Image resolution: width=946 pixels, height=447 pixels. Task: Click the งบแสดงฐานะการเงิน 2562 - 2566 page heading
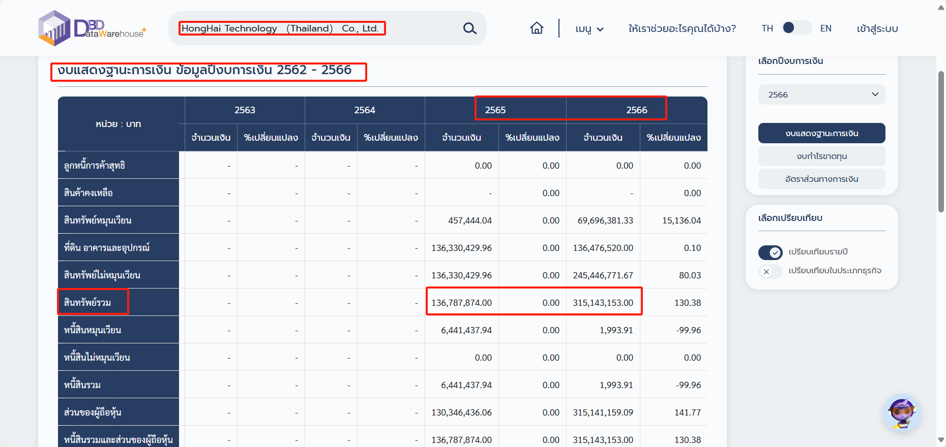coord(204,70)
